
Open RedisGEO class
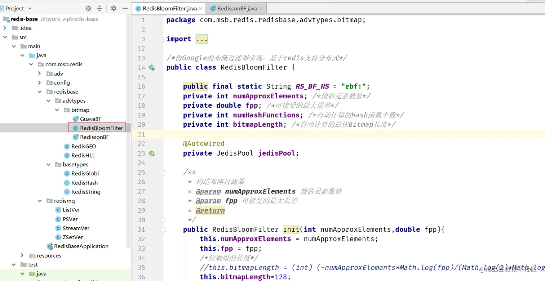pyautogui.click(x=84, y=146)
